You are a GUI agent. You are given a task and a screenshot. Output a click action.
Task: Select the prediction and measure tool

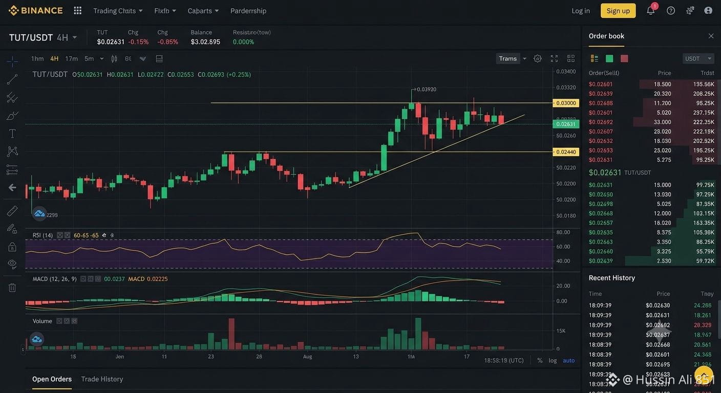click(x=12, y=169)
